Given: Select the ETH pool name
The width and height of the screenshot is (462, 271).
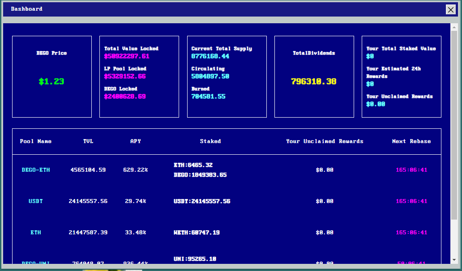Looking at the screenshot, I should 36,233.
